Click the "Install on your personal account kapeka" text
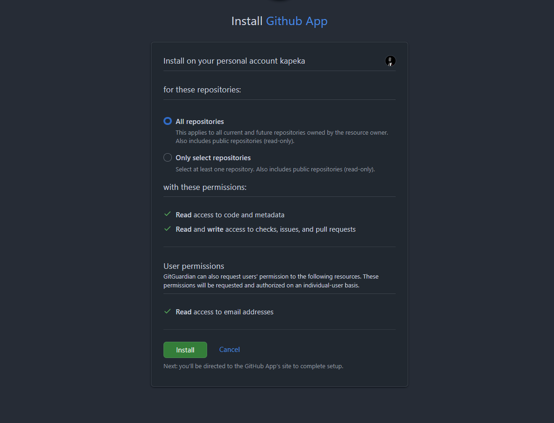This screenshot has width=554, height=423. pos(234,61)
